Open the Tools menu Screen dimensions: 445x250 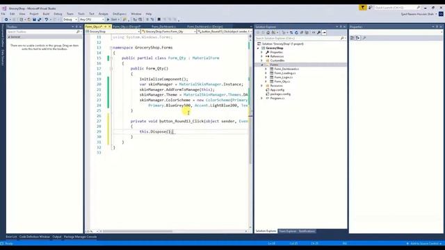point(81,14)
